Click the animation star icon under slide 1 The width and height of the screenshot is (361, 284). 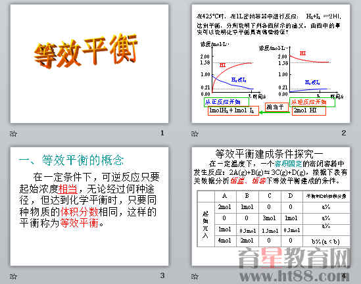(13, 133)
